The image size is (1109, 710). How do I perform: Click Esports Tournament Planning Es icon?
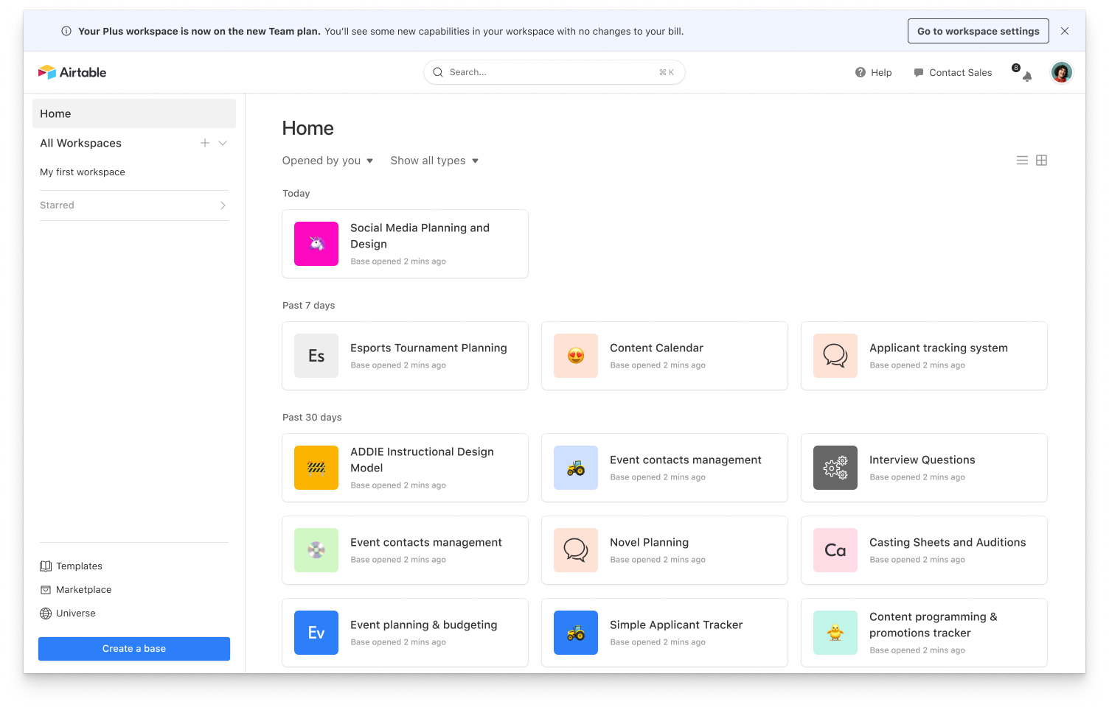tap(316, 356)
